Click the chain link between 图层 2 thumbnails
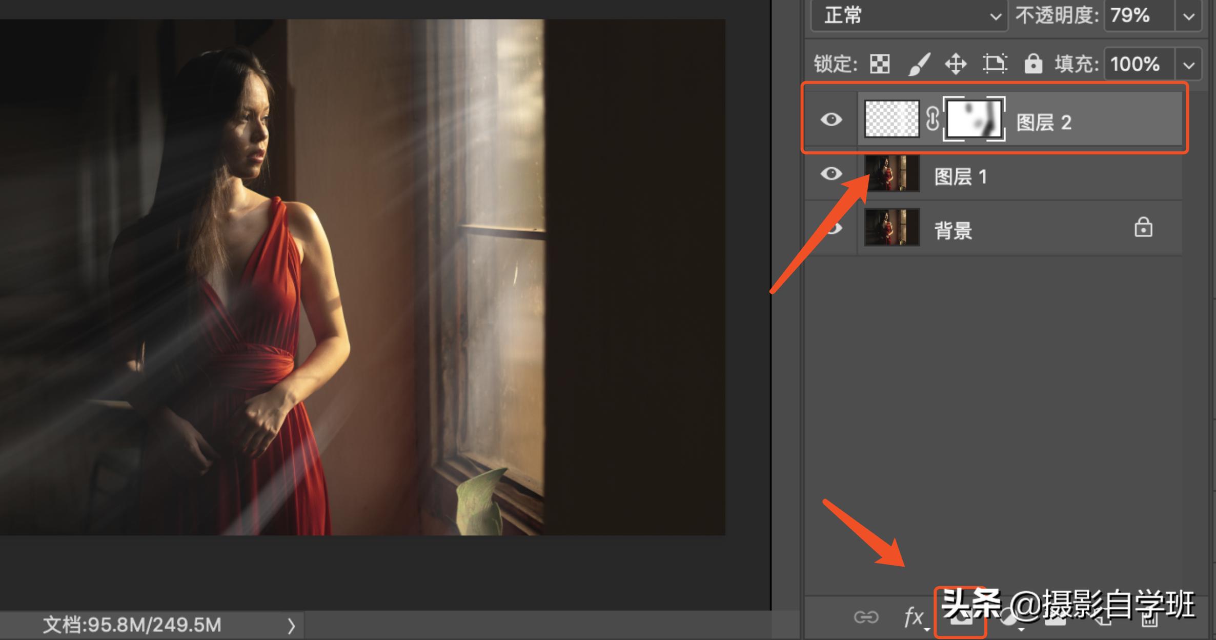This screenshot has height=640, width=1216. 933,119
